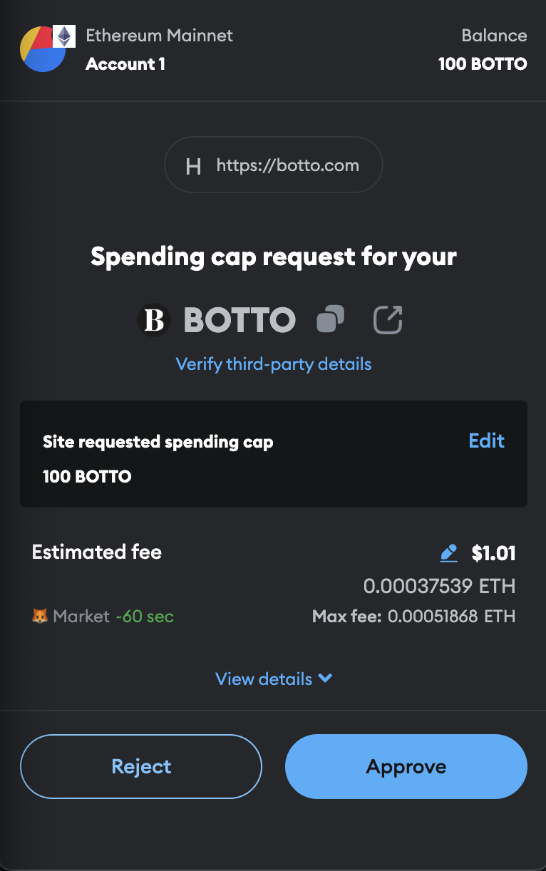
Task: Reject the spending cap request
Action: click(x=141, y=766)
